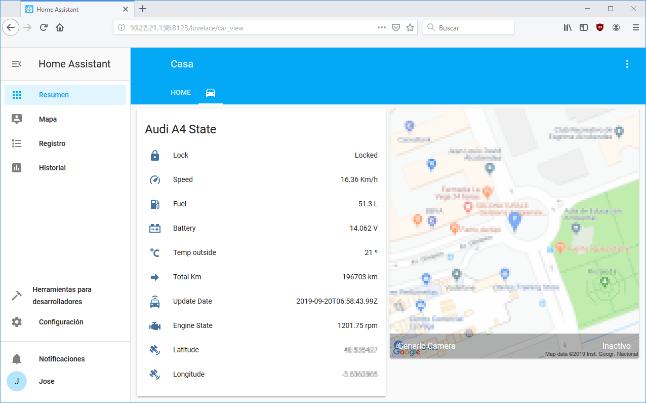Click the Longitude satellite icon
Viewport: 646px width, 403px height.
pos(155,374)
